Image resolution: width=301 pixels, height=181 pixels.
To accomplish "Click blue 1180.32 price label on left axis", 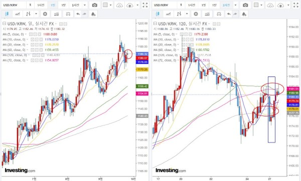I will [142, 54].
